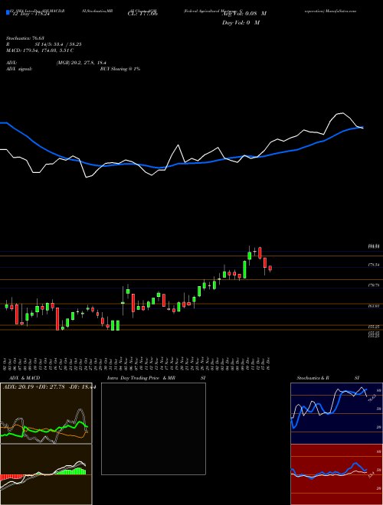Select the CL: 177.66 closing price text
The image size is (383, 505).
click(142, 14)
